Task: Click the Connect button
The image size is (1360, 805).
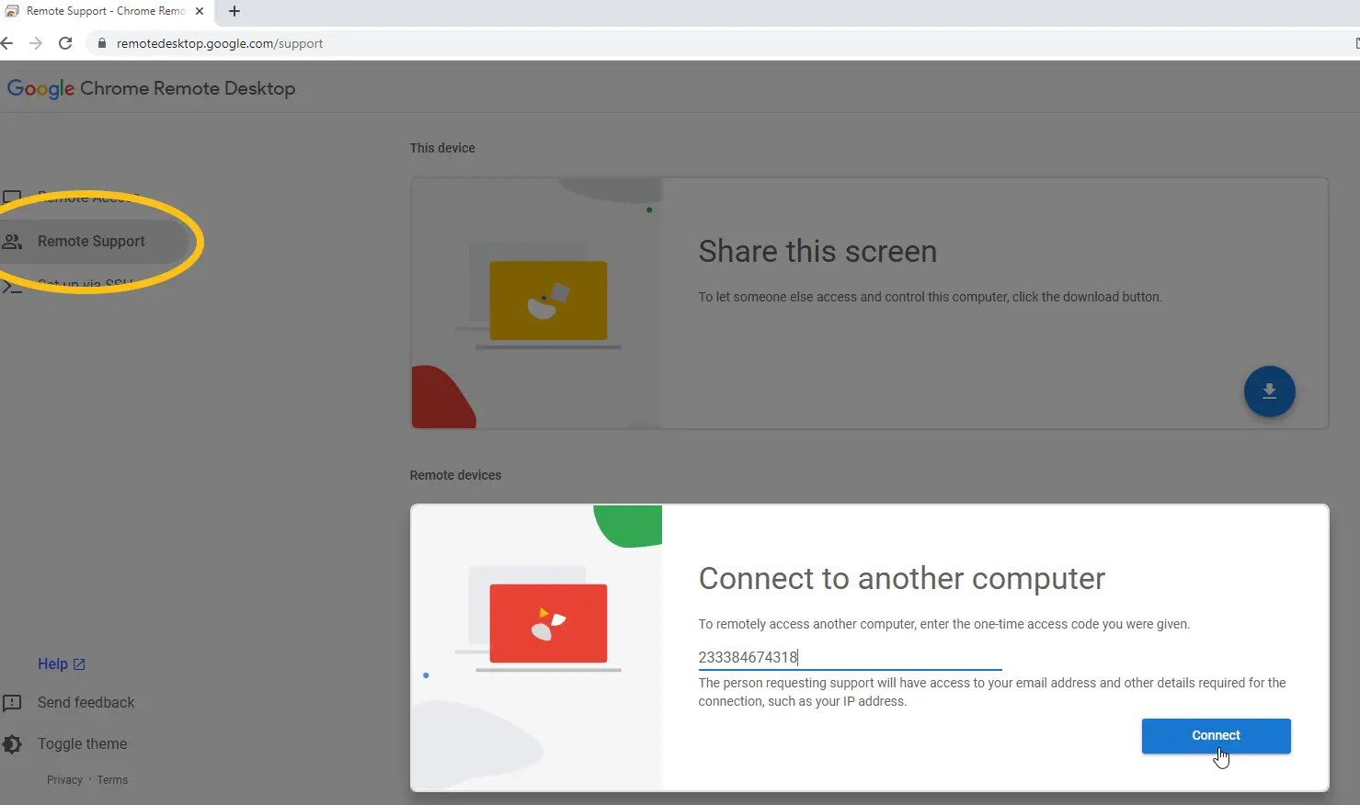Action: [1216, 735]
